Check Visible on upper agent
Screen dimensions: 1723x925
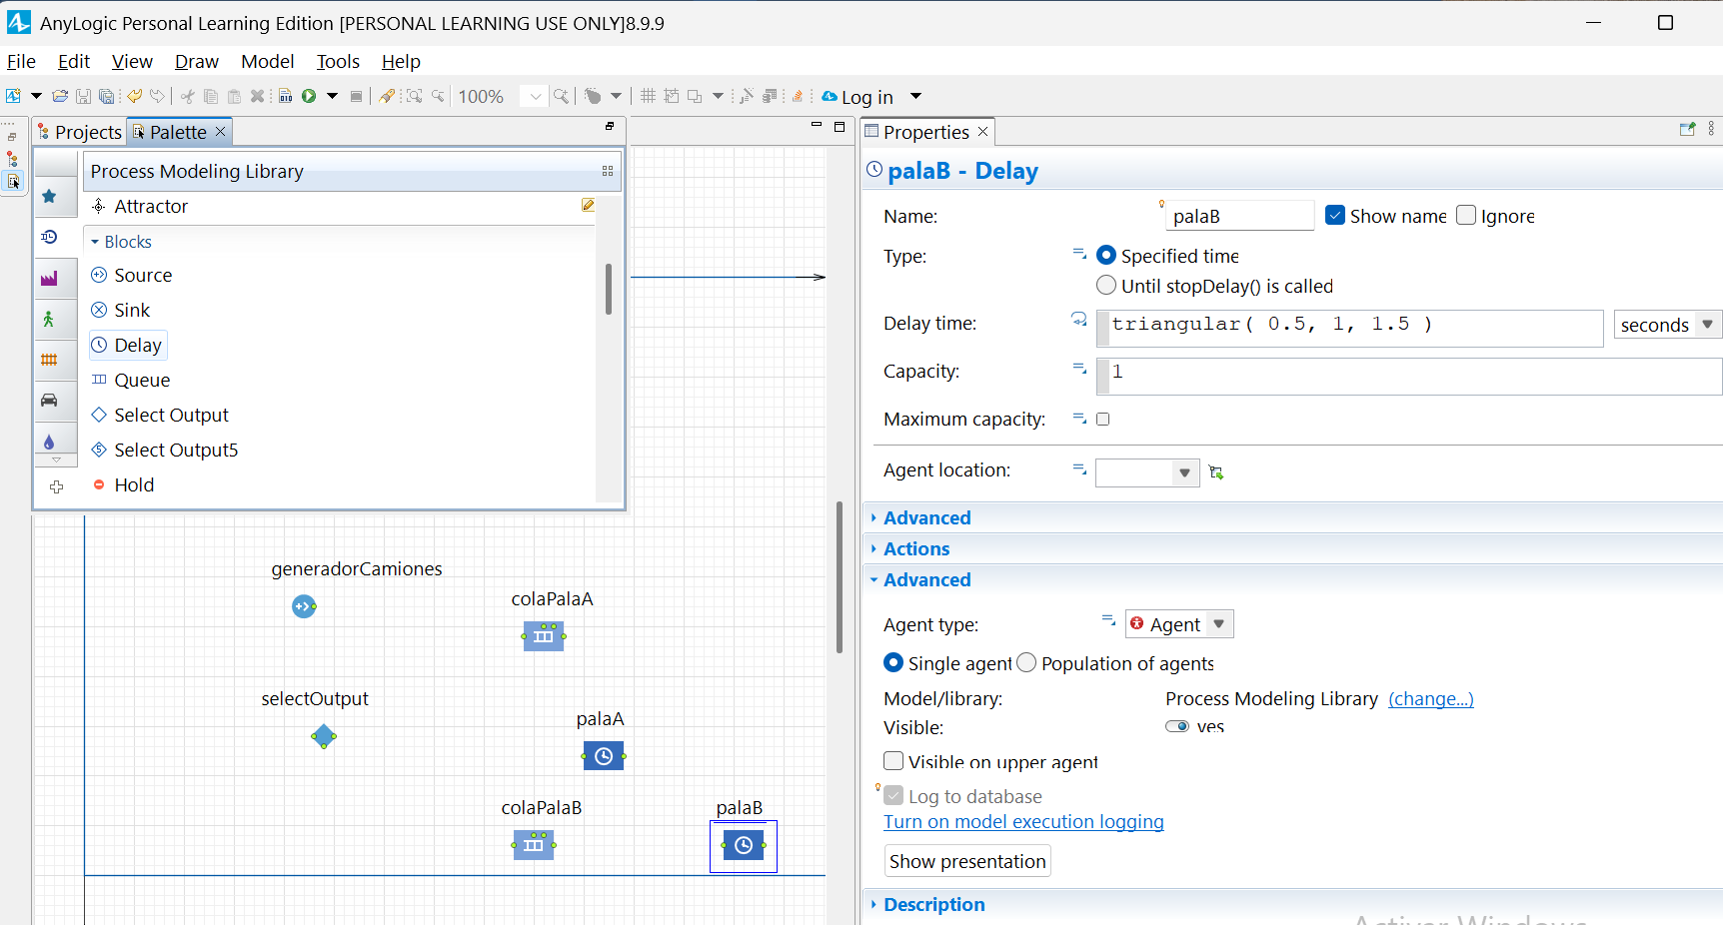point(893,761)
